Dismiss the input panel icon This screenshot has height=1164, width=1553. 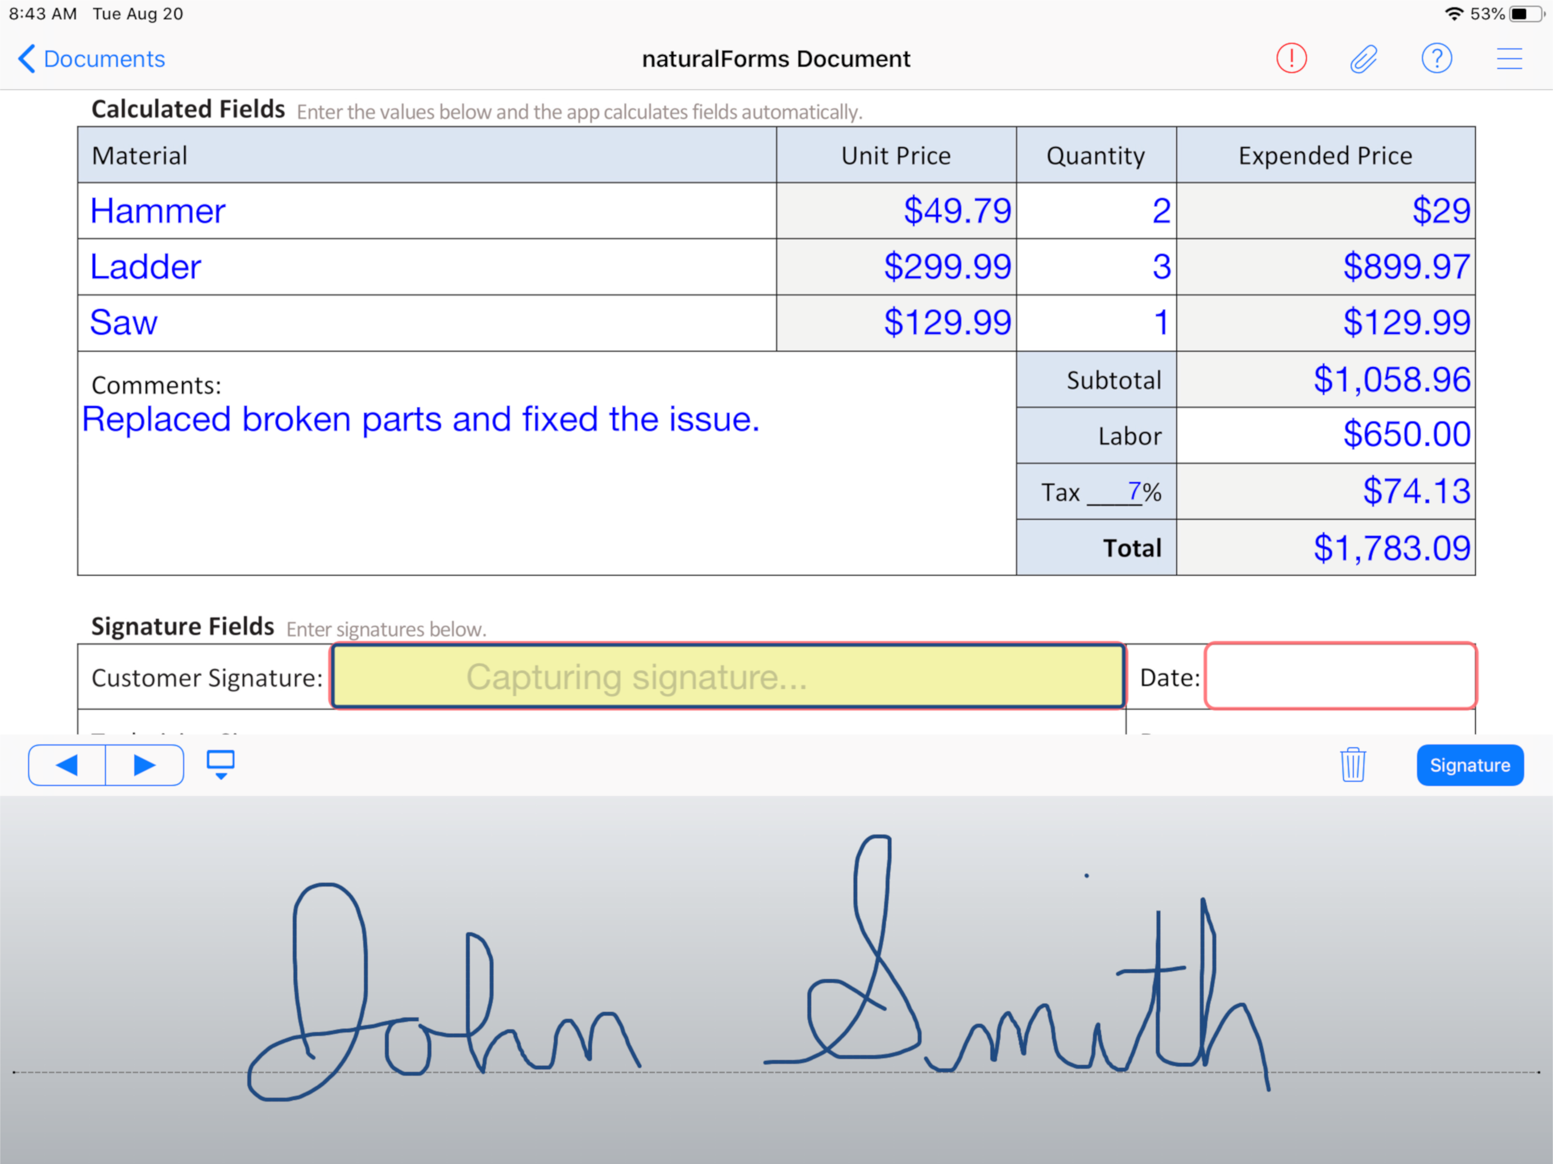coord(221,764)
